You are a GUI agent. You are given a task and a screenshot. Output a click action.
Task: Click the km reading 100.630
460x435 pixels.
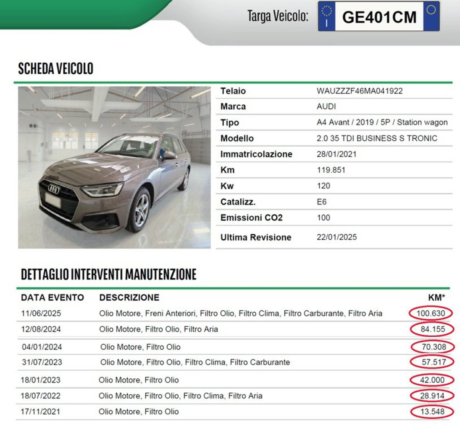point(431,313)
